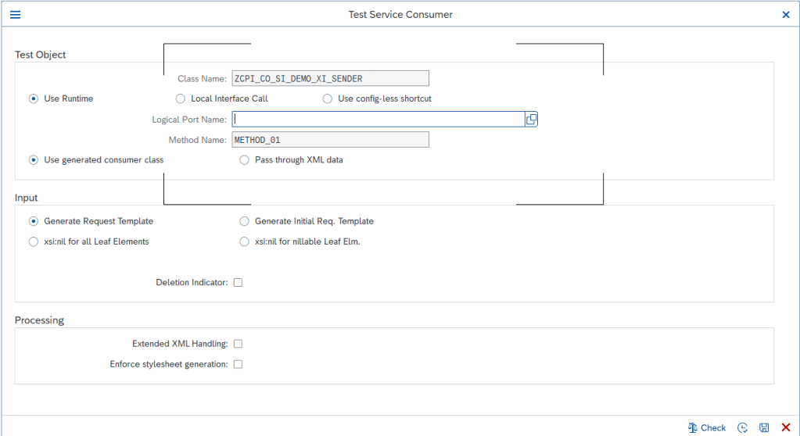800x436 pixels.
Task: Choose Generate Initial Req. Template
Action: (x=245, y=221)
